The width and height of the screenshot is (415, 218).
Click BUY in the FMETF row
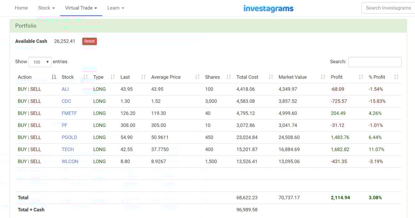[x=22, y=113]
